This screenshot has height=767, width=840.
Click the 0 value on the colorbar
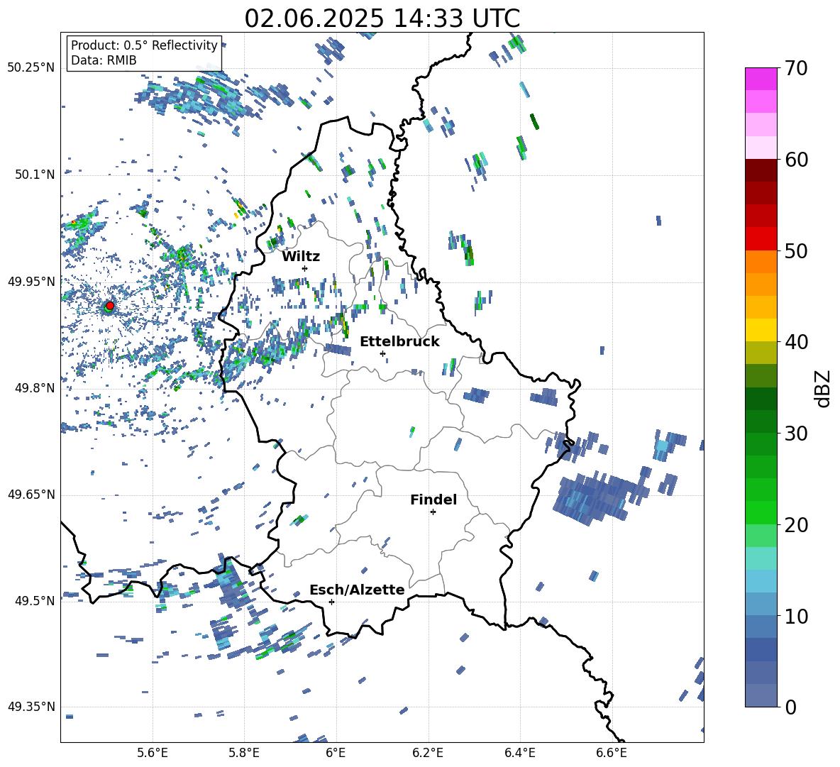(x=790, y=707)
